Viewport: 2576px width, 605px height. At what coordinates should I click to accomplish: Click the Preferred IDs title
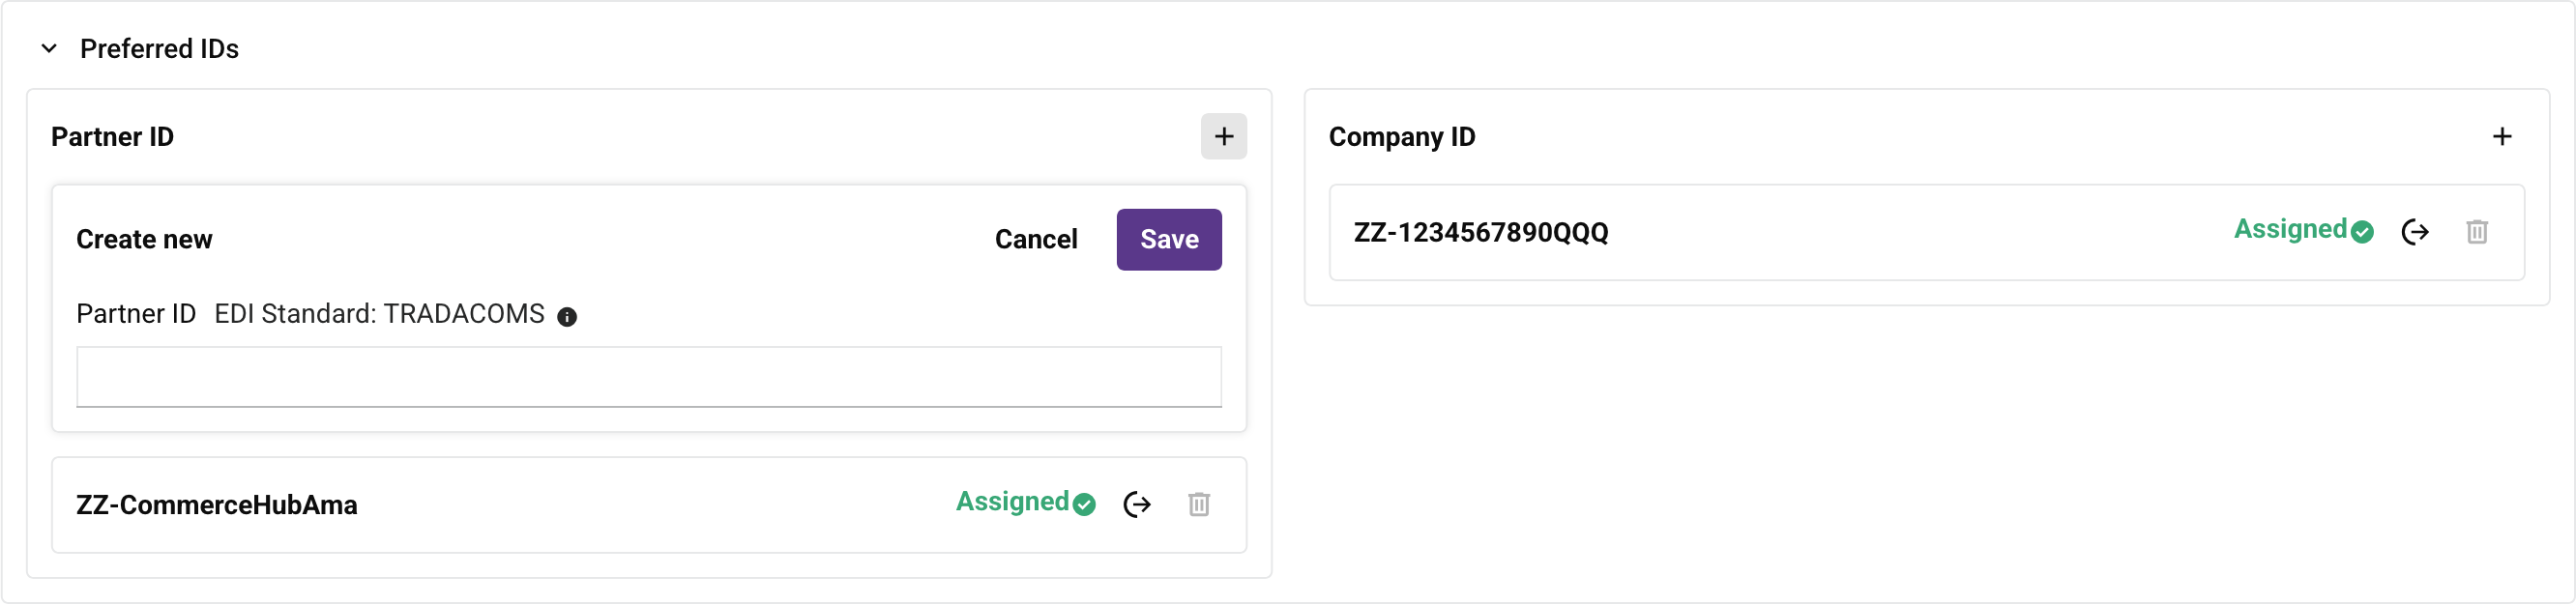tap(159, 47)
